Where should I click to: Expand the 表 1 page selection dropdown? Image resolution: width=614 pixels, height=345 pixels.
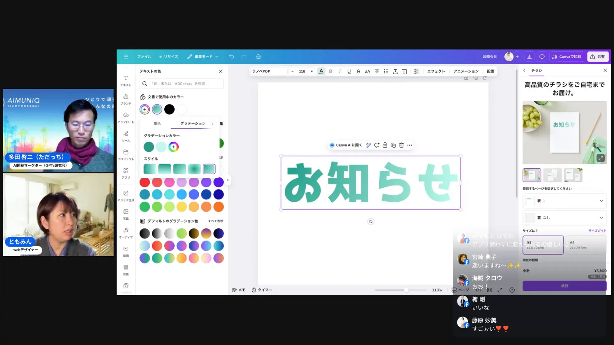pos(564,201)
